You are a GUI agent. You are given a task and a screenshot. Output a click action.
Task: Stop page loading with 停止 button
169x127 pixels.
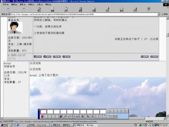tap(39, 10)
